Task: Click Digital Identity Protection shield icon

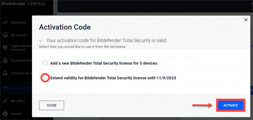Action: pos(5,48)
